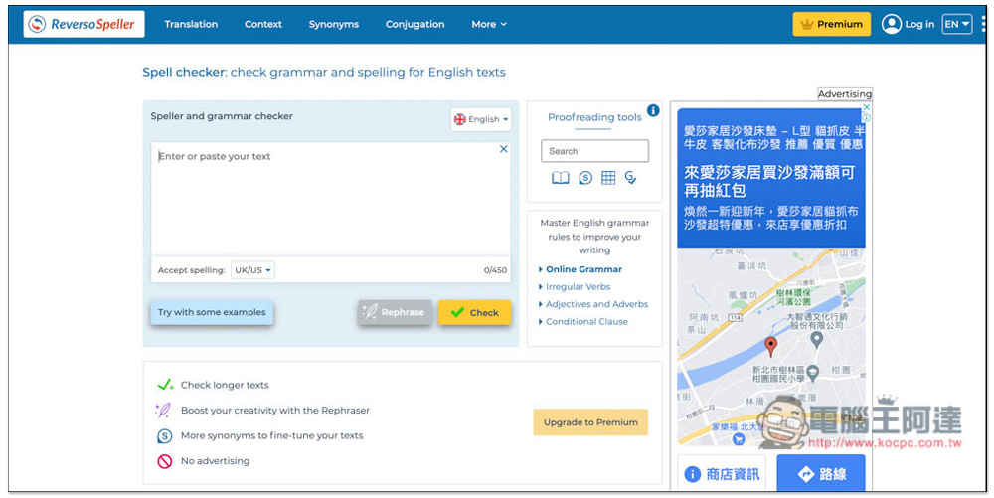Screen dimensions: 994x498
Task: Click the Upgrade to Premium button
Action: point(590,422)
